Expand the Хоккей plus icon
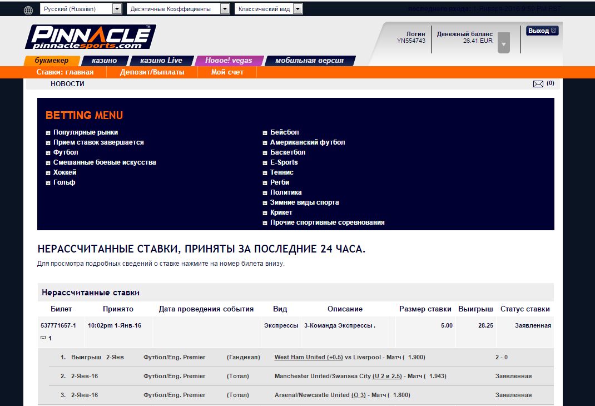 [x=48, y=173]
